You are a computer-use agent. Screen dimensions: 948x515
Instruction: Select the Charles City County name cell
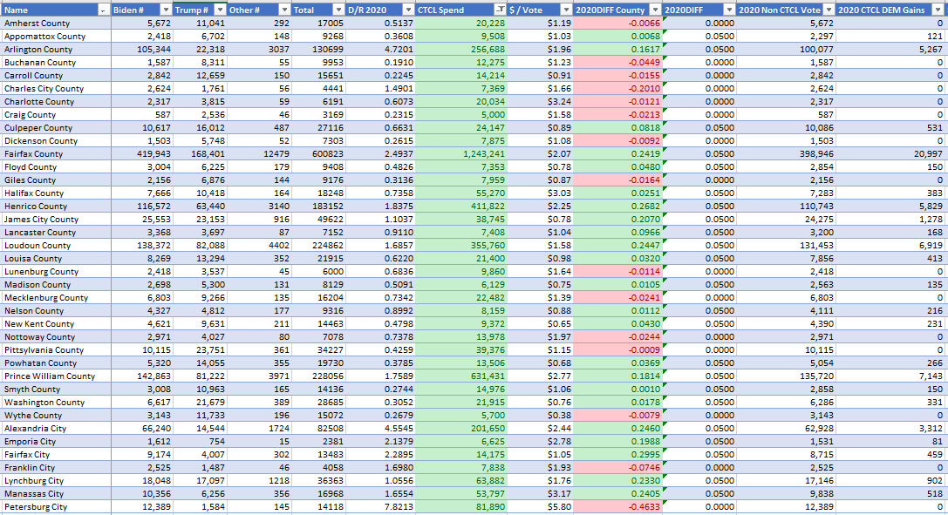pyautogui.click(x=56, y=89)
